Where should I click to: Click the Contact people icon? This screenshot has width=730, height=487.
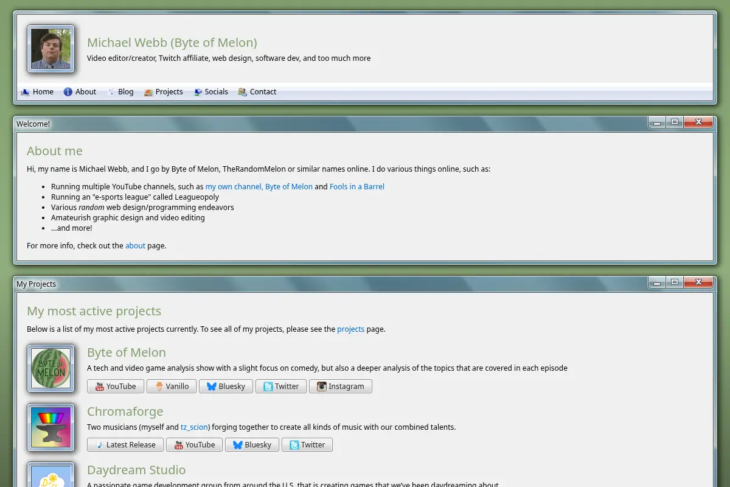pyautogui.click(x=243, y=92)
